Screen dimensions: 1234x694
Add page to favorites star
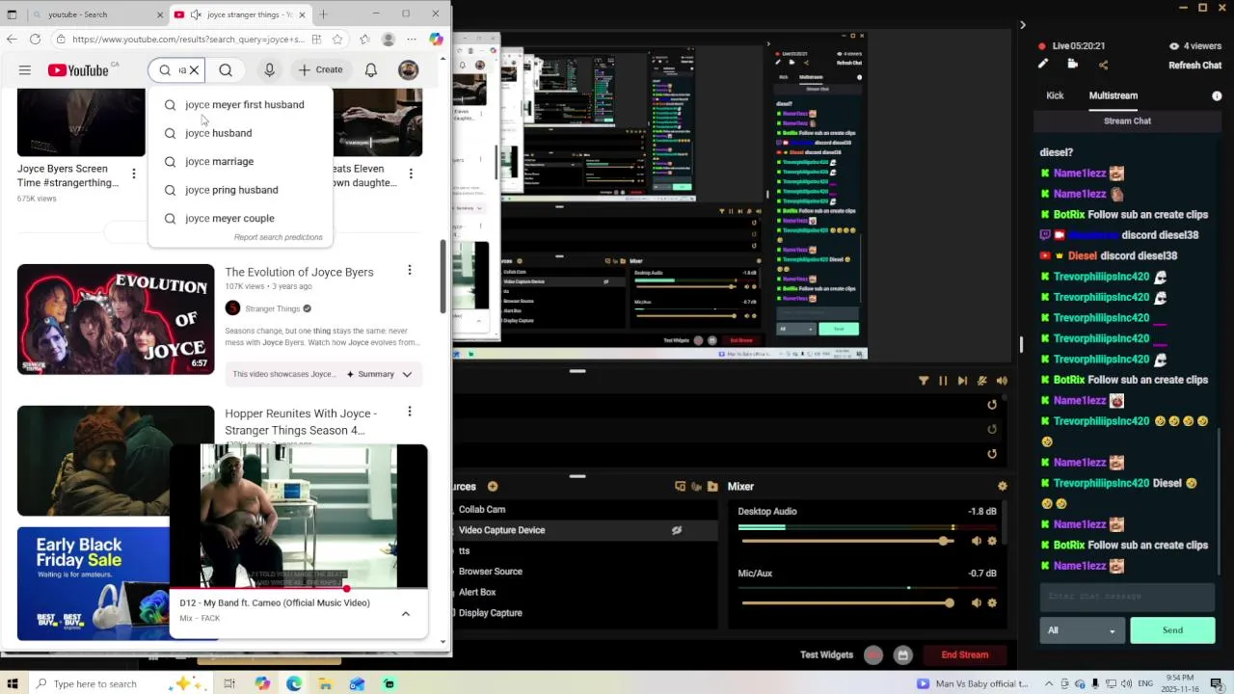pos(337,40)
